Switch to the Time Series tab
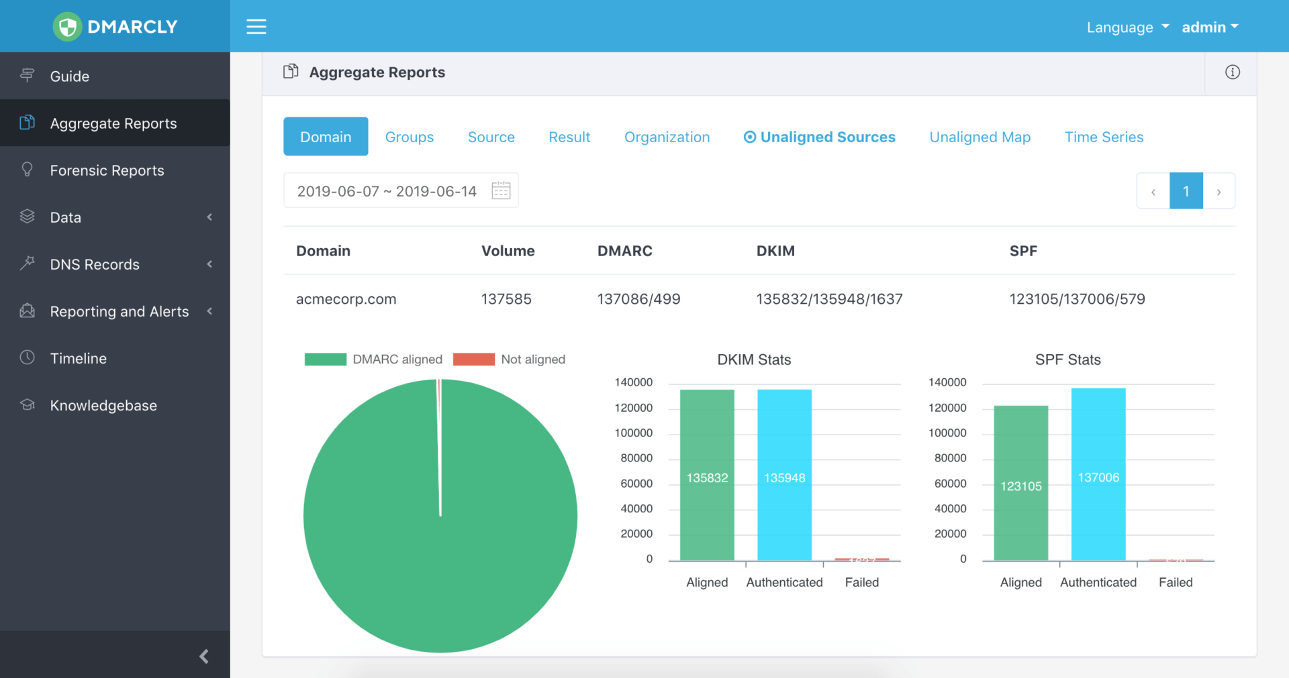Viewport: 1289px width, 678px height. point(1104,137)
